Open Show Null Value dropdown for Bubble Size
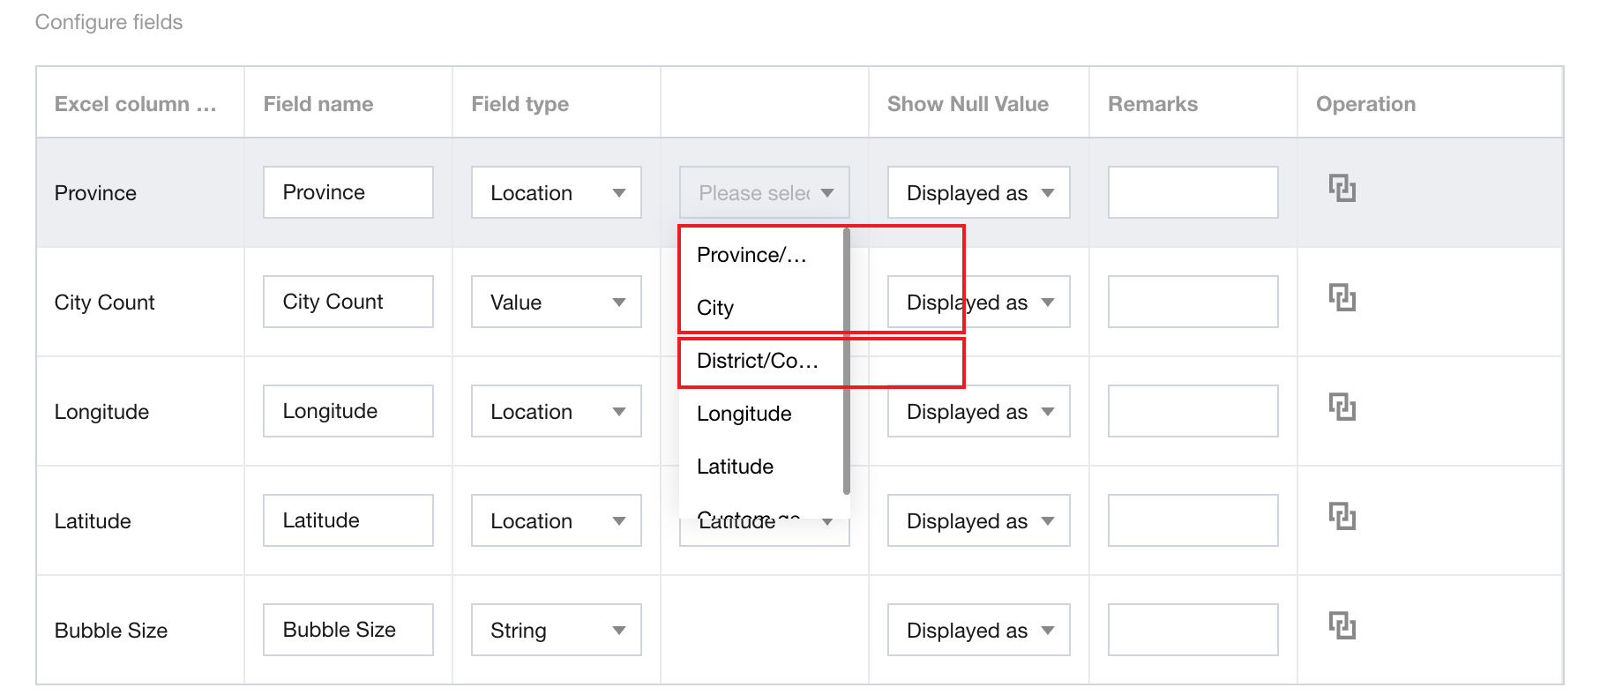The width and height of the screenshot is (1600, 695). tap(978, 631)
